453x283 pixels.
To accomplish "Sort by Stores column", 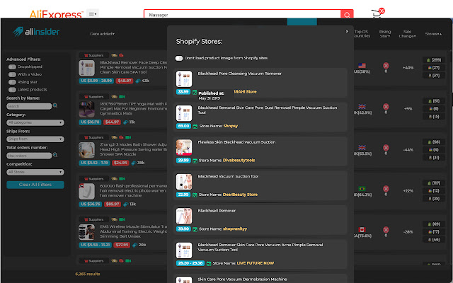I will click(x=433, y=34).
